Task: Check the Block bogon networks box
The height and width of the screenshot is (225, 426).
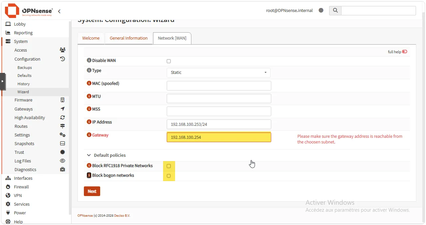Action: click(x=169, y=176)
